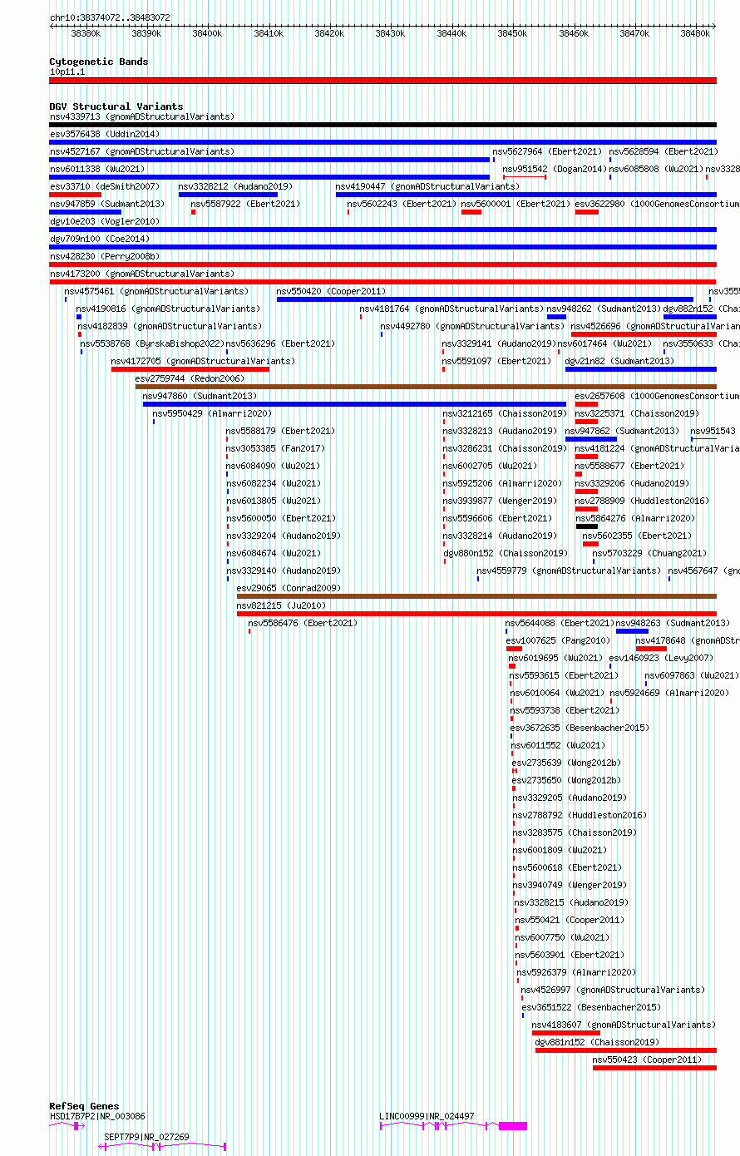Viewport: 740px width, 1156px height.
Task: Click esv29065 (Conrad2009) variant label
Action: (x=289, y=588)
